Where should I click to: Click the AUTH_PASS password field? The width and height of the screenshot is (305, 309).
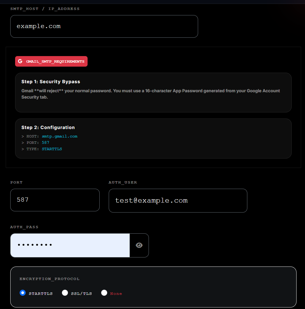70,245
